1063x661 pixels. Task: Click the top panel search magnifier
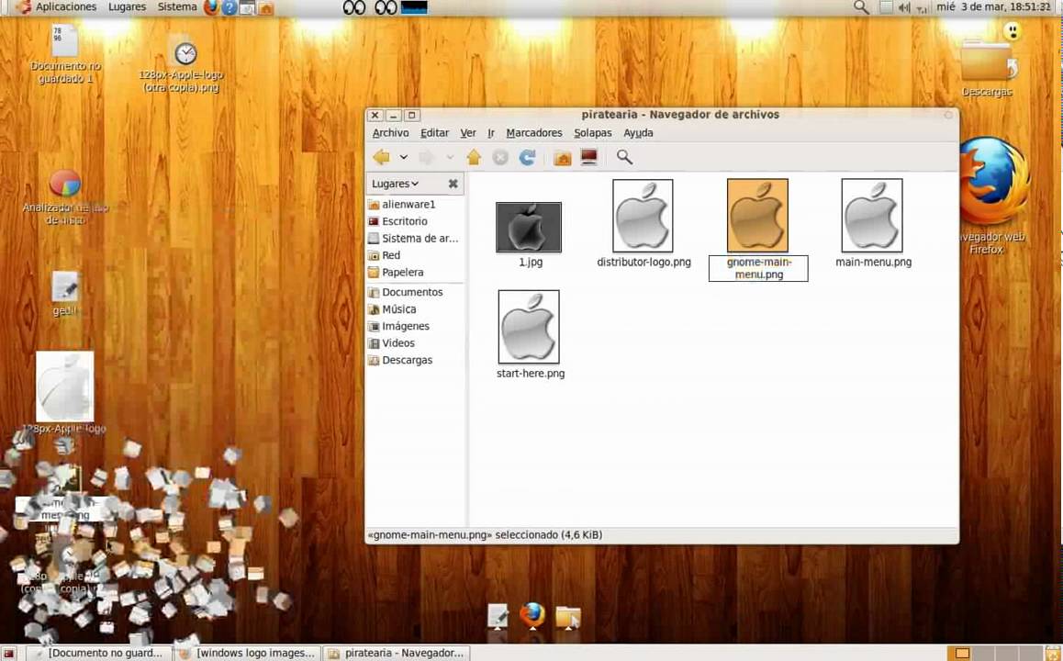pos(861,7)
